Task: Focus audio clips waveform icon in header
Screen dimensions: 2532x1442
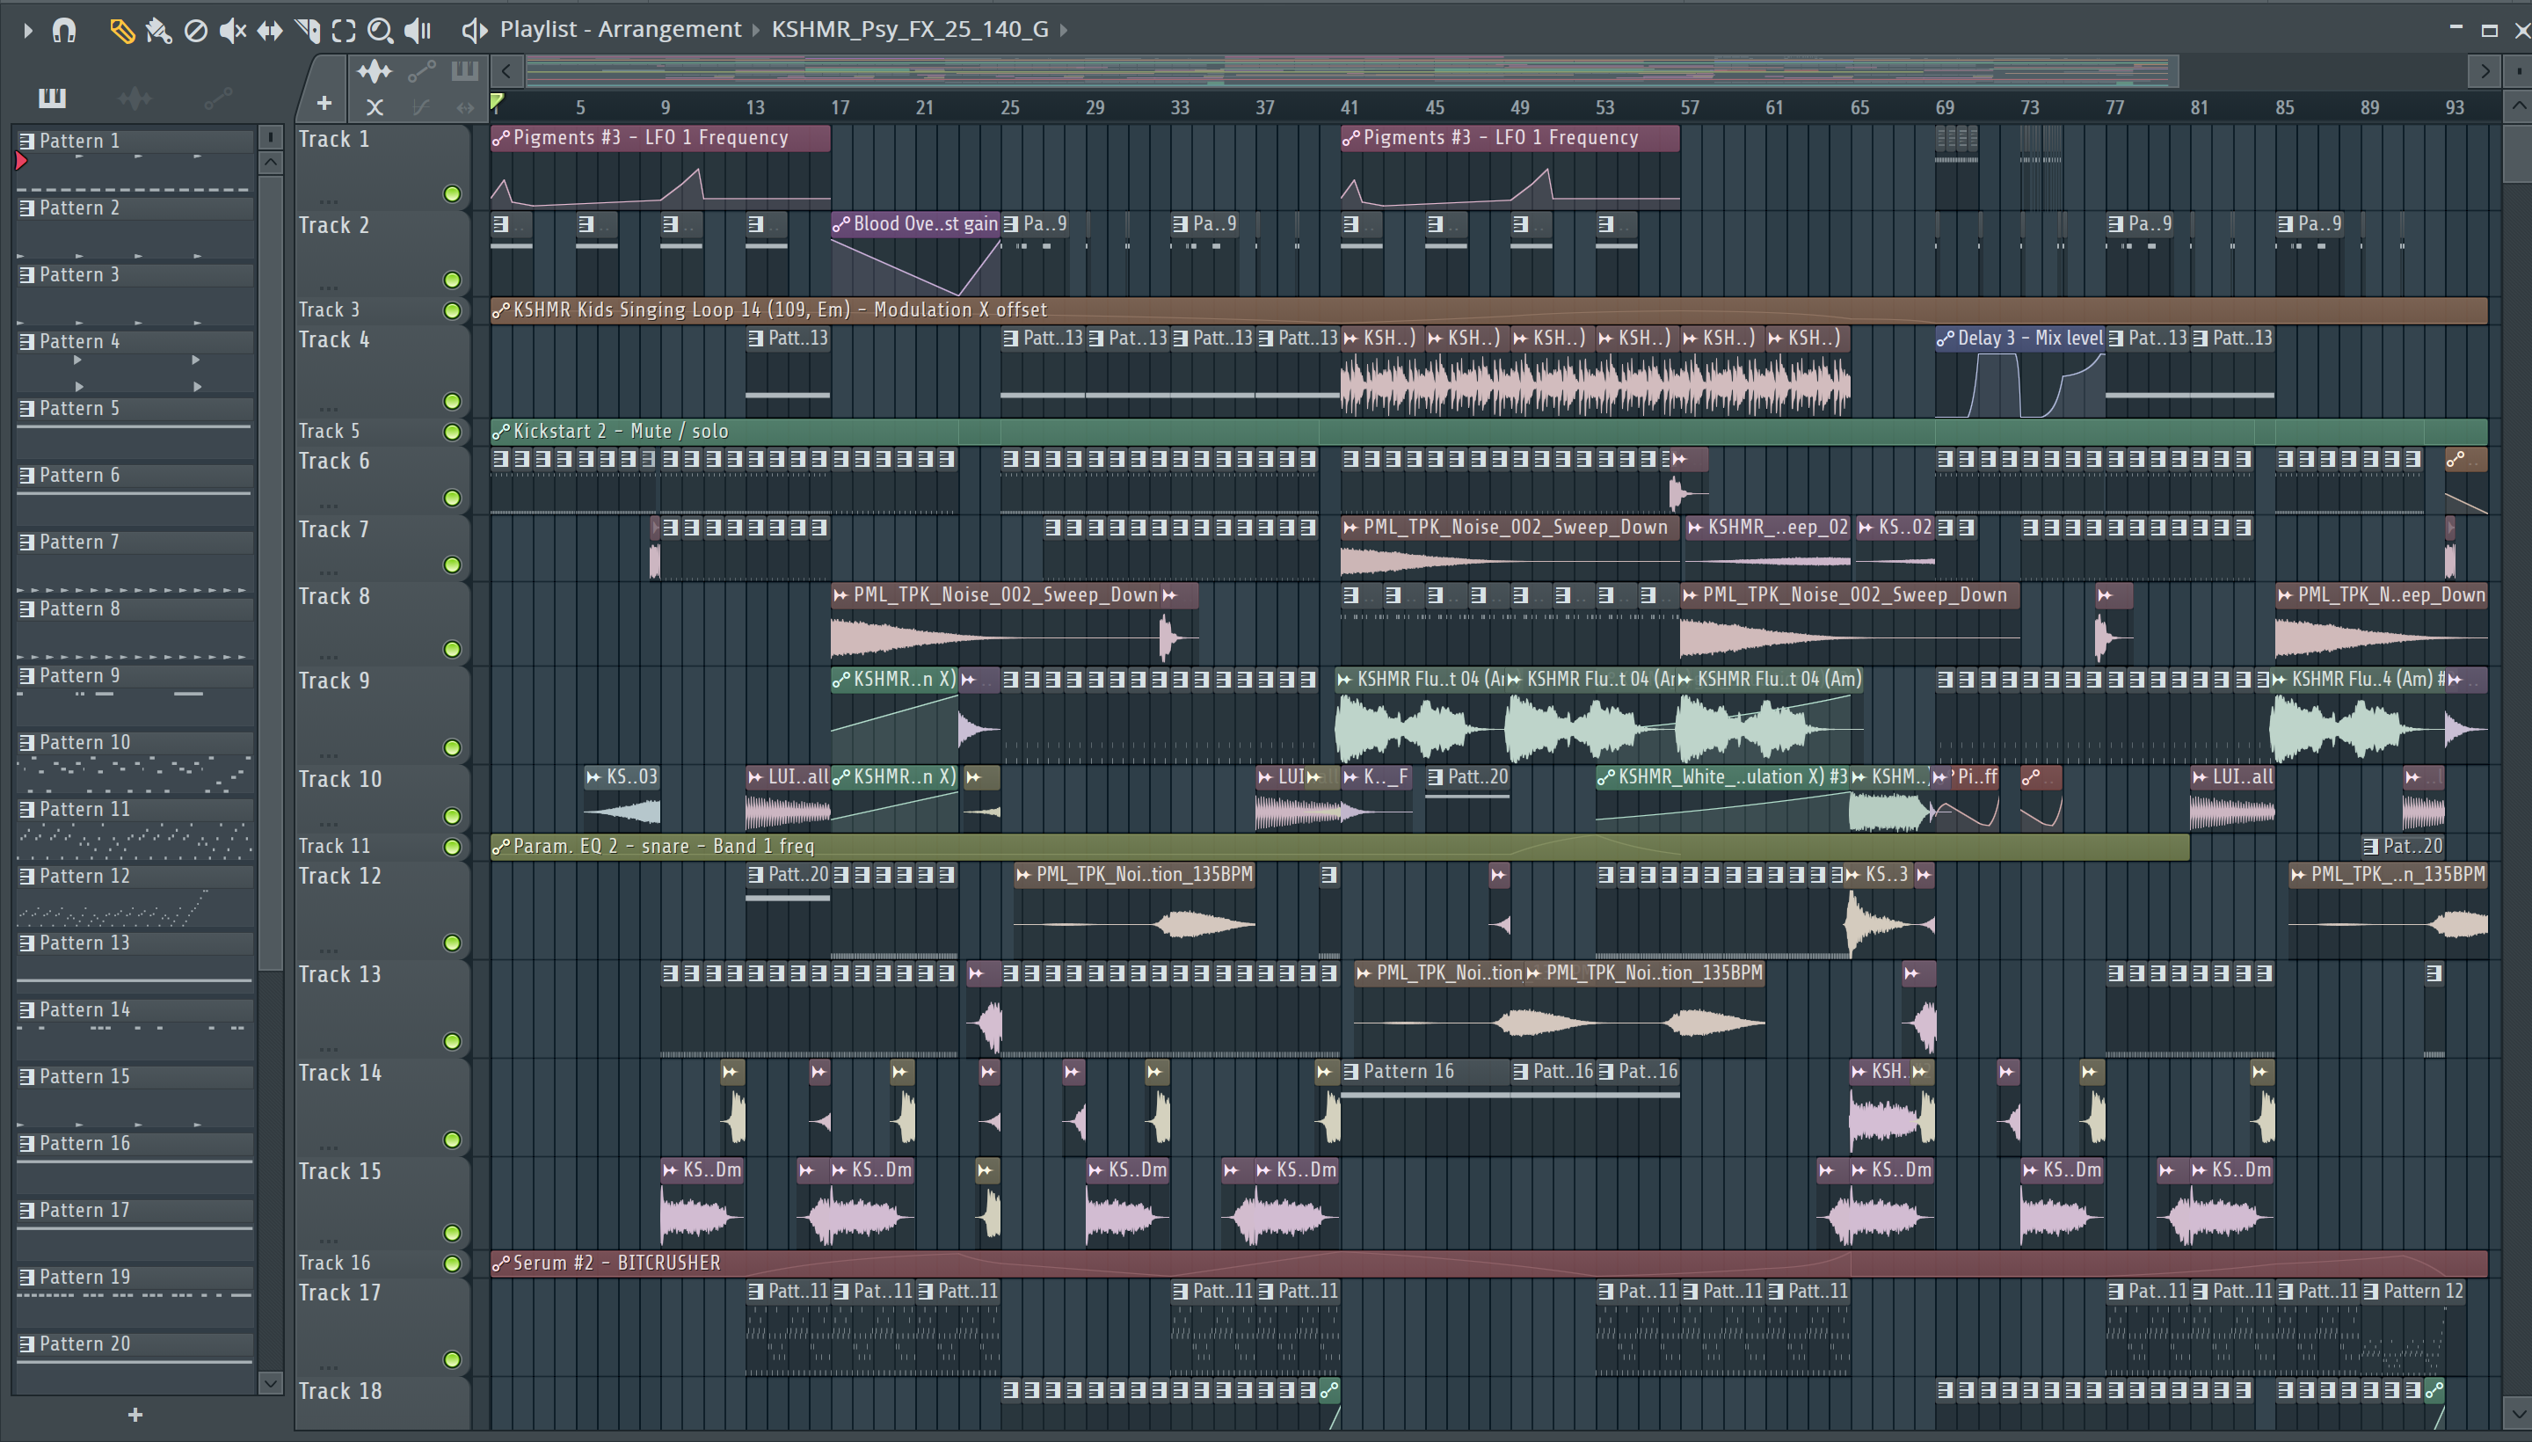Action: (375, 71)
